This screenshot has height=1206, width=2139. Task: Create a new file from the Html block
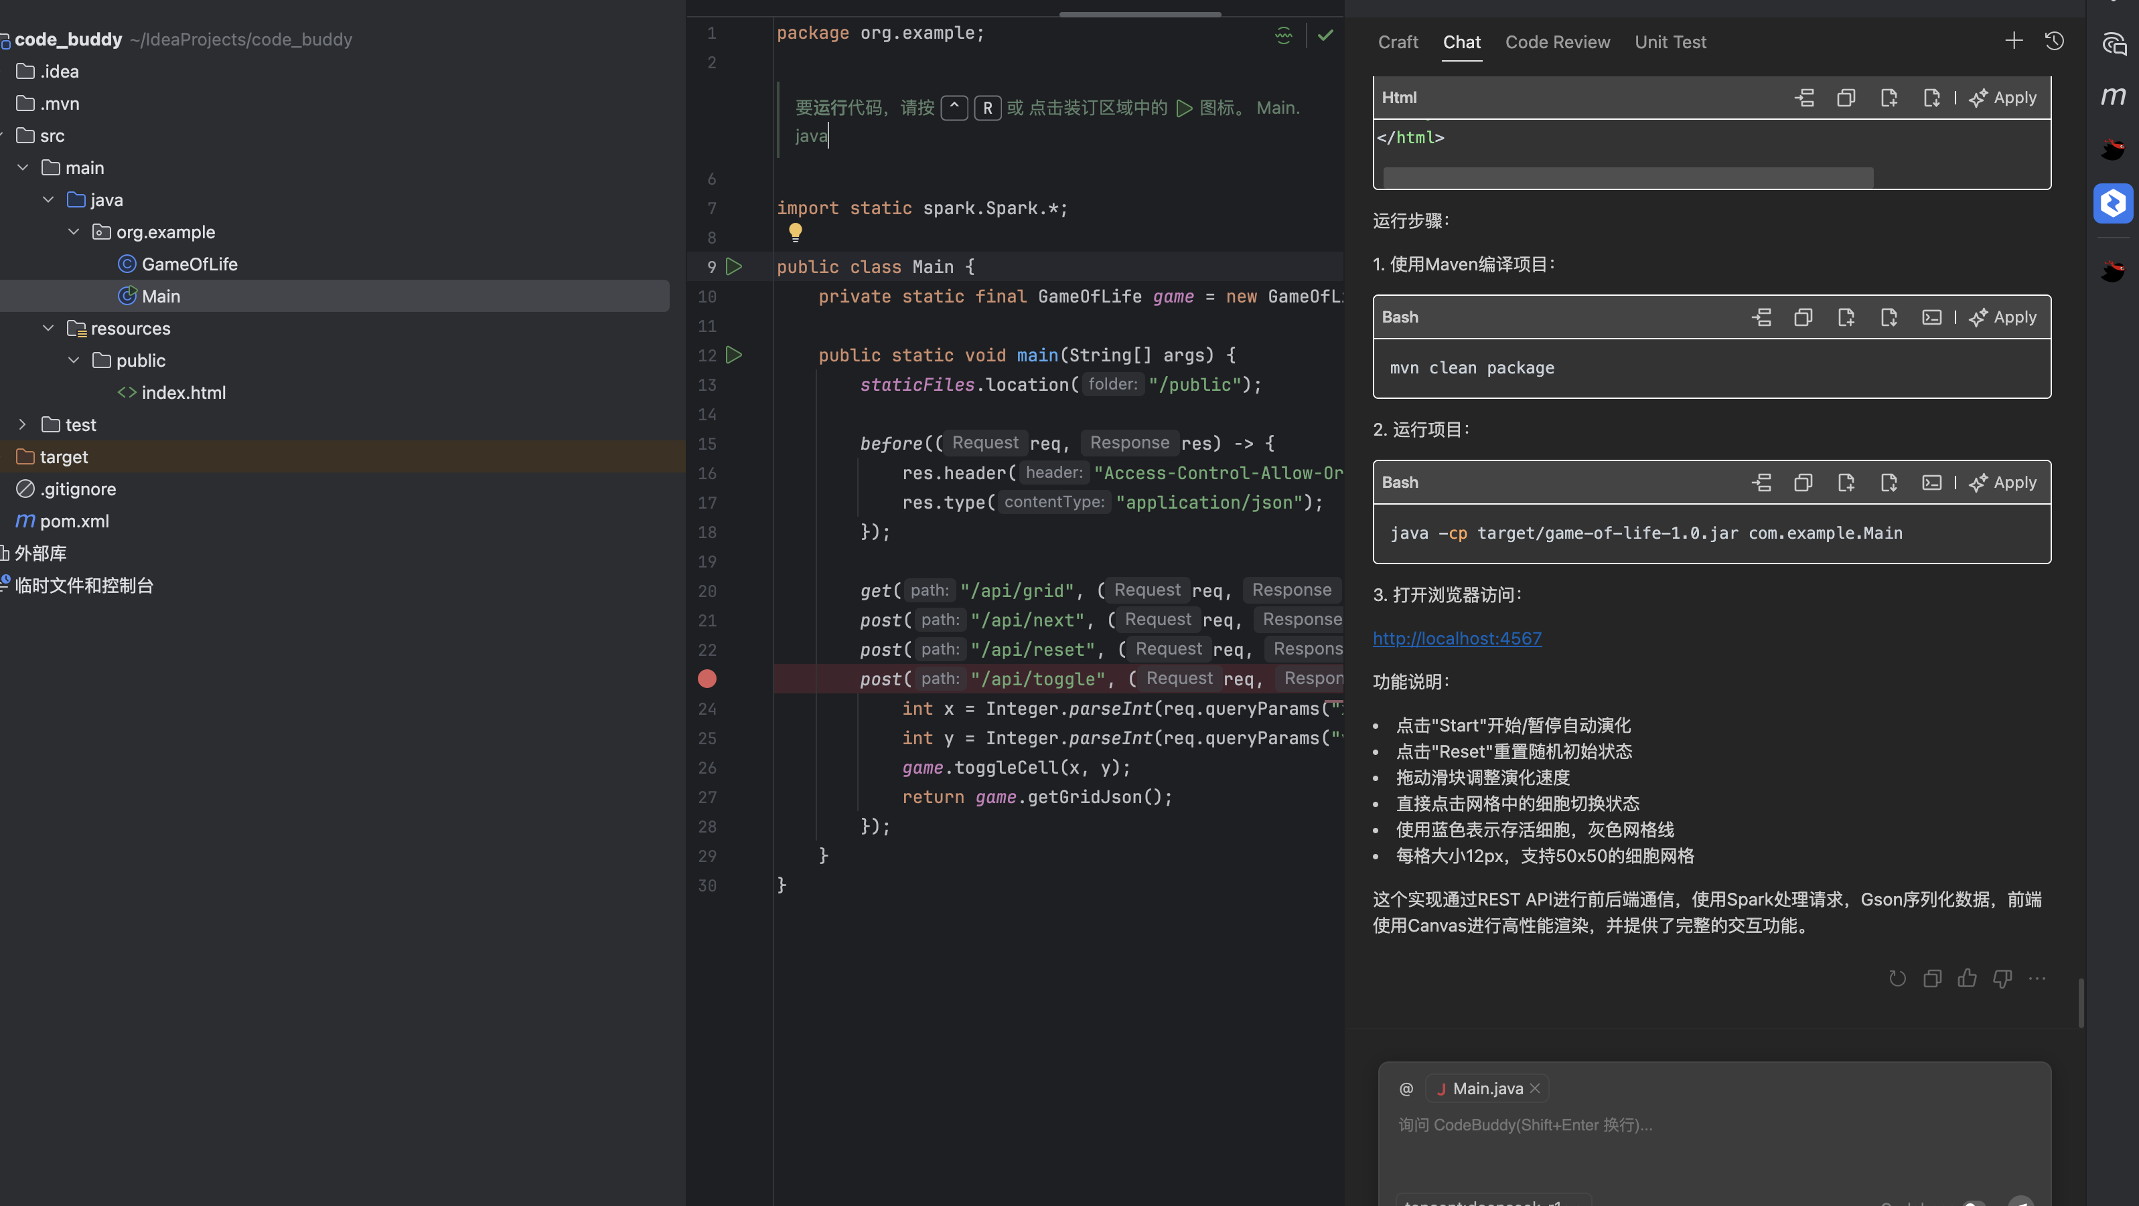tap(1889, 97)
